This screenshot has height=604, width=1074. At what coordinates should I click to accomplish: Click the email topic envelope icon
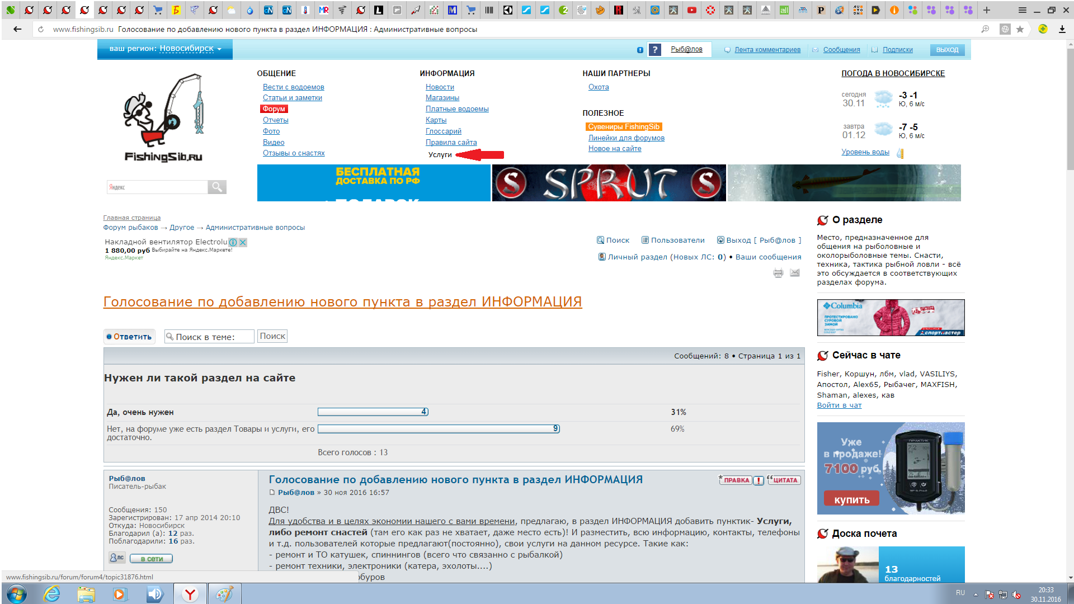point(795,273)
